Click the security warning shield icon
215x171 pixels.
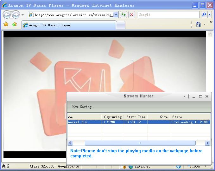pos(124,167)
